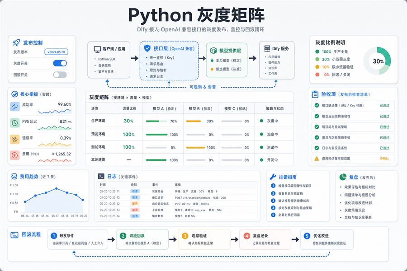
Task: Click the orange 10% 极小流量验证 legend dot
Action: tap(317, 67)
